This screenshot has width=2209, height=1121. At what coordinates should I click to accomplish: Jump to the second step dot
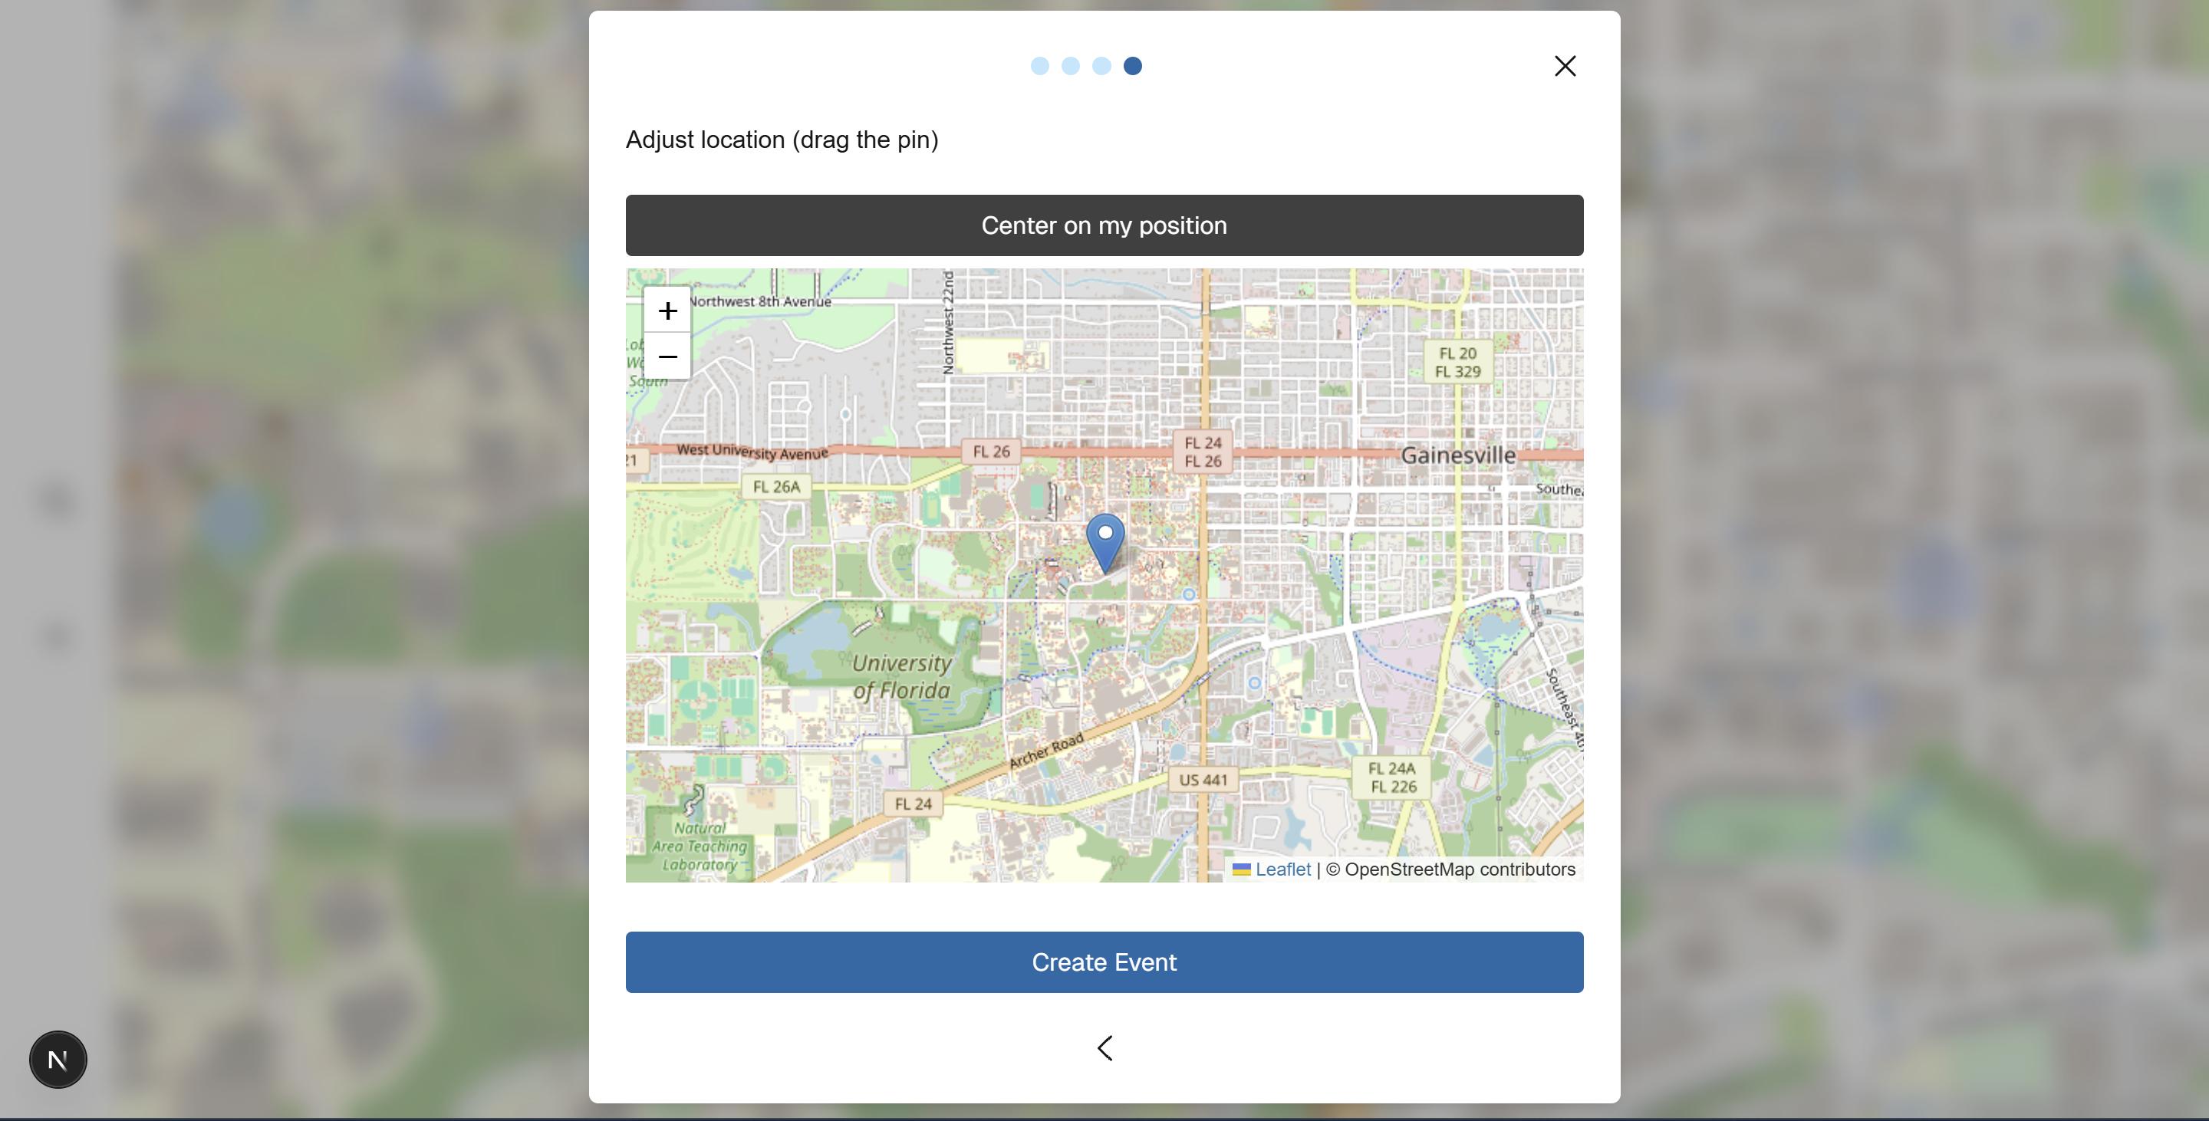1070,66
